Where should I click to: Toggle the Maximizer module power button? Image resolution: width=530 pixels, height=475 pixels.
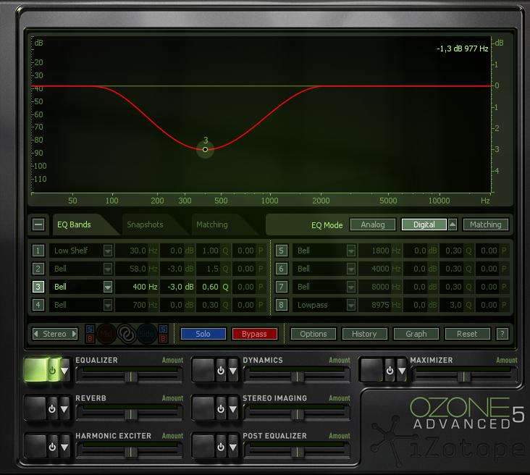pyautogui.click(x=390, y=371)
